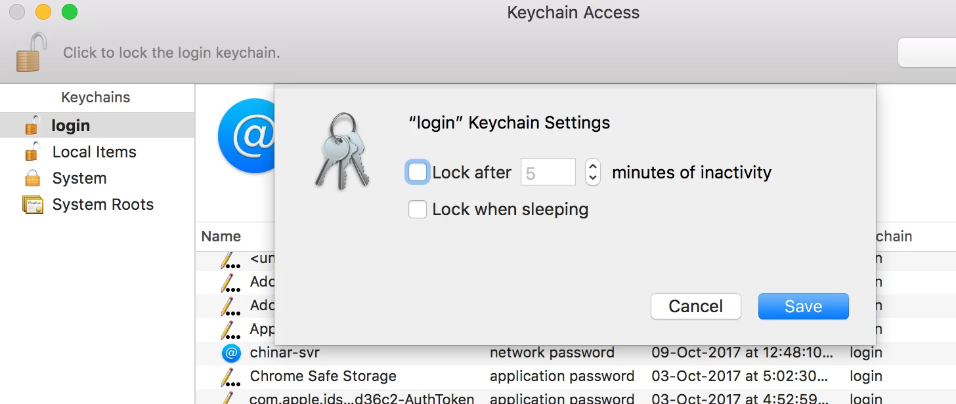The width and height of the screenshot is (956, 404).
Task: Click the padlock icon to lock login keychain
Action: coord(32,52)
